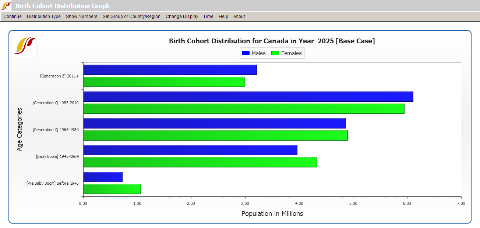The image size is (480, 228).
Task: Click Continue in the menu bar
Action: coord(12,17)
